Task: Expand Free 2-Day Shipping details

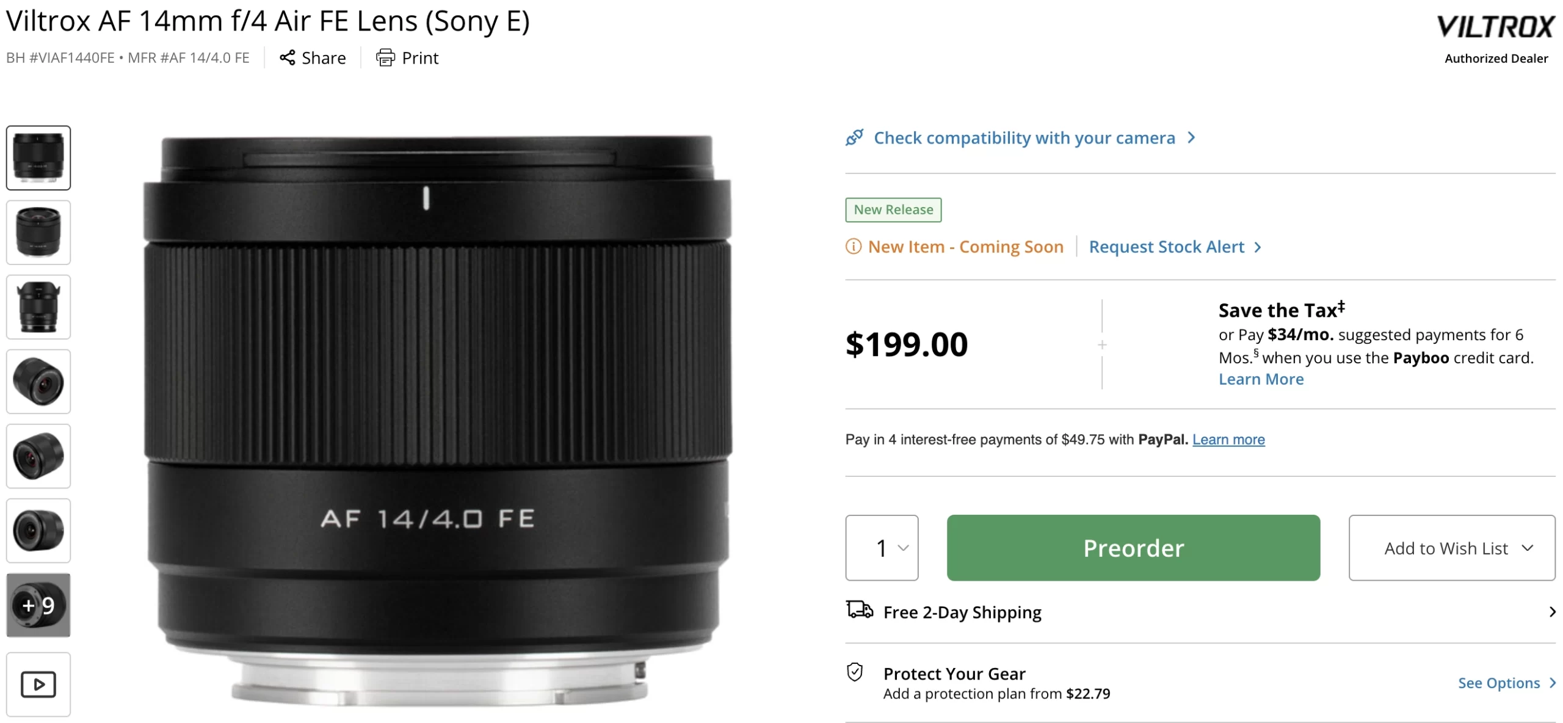Action: point(1551,612)
